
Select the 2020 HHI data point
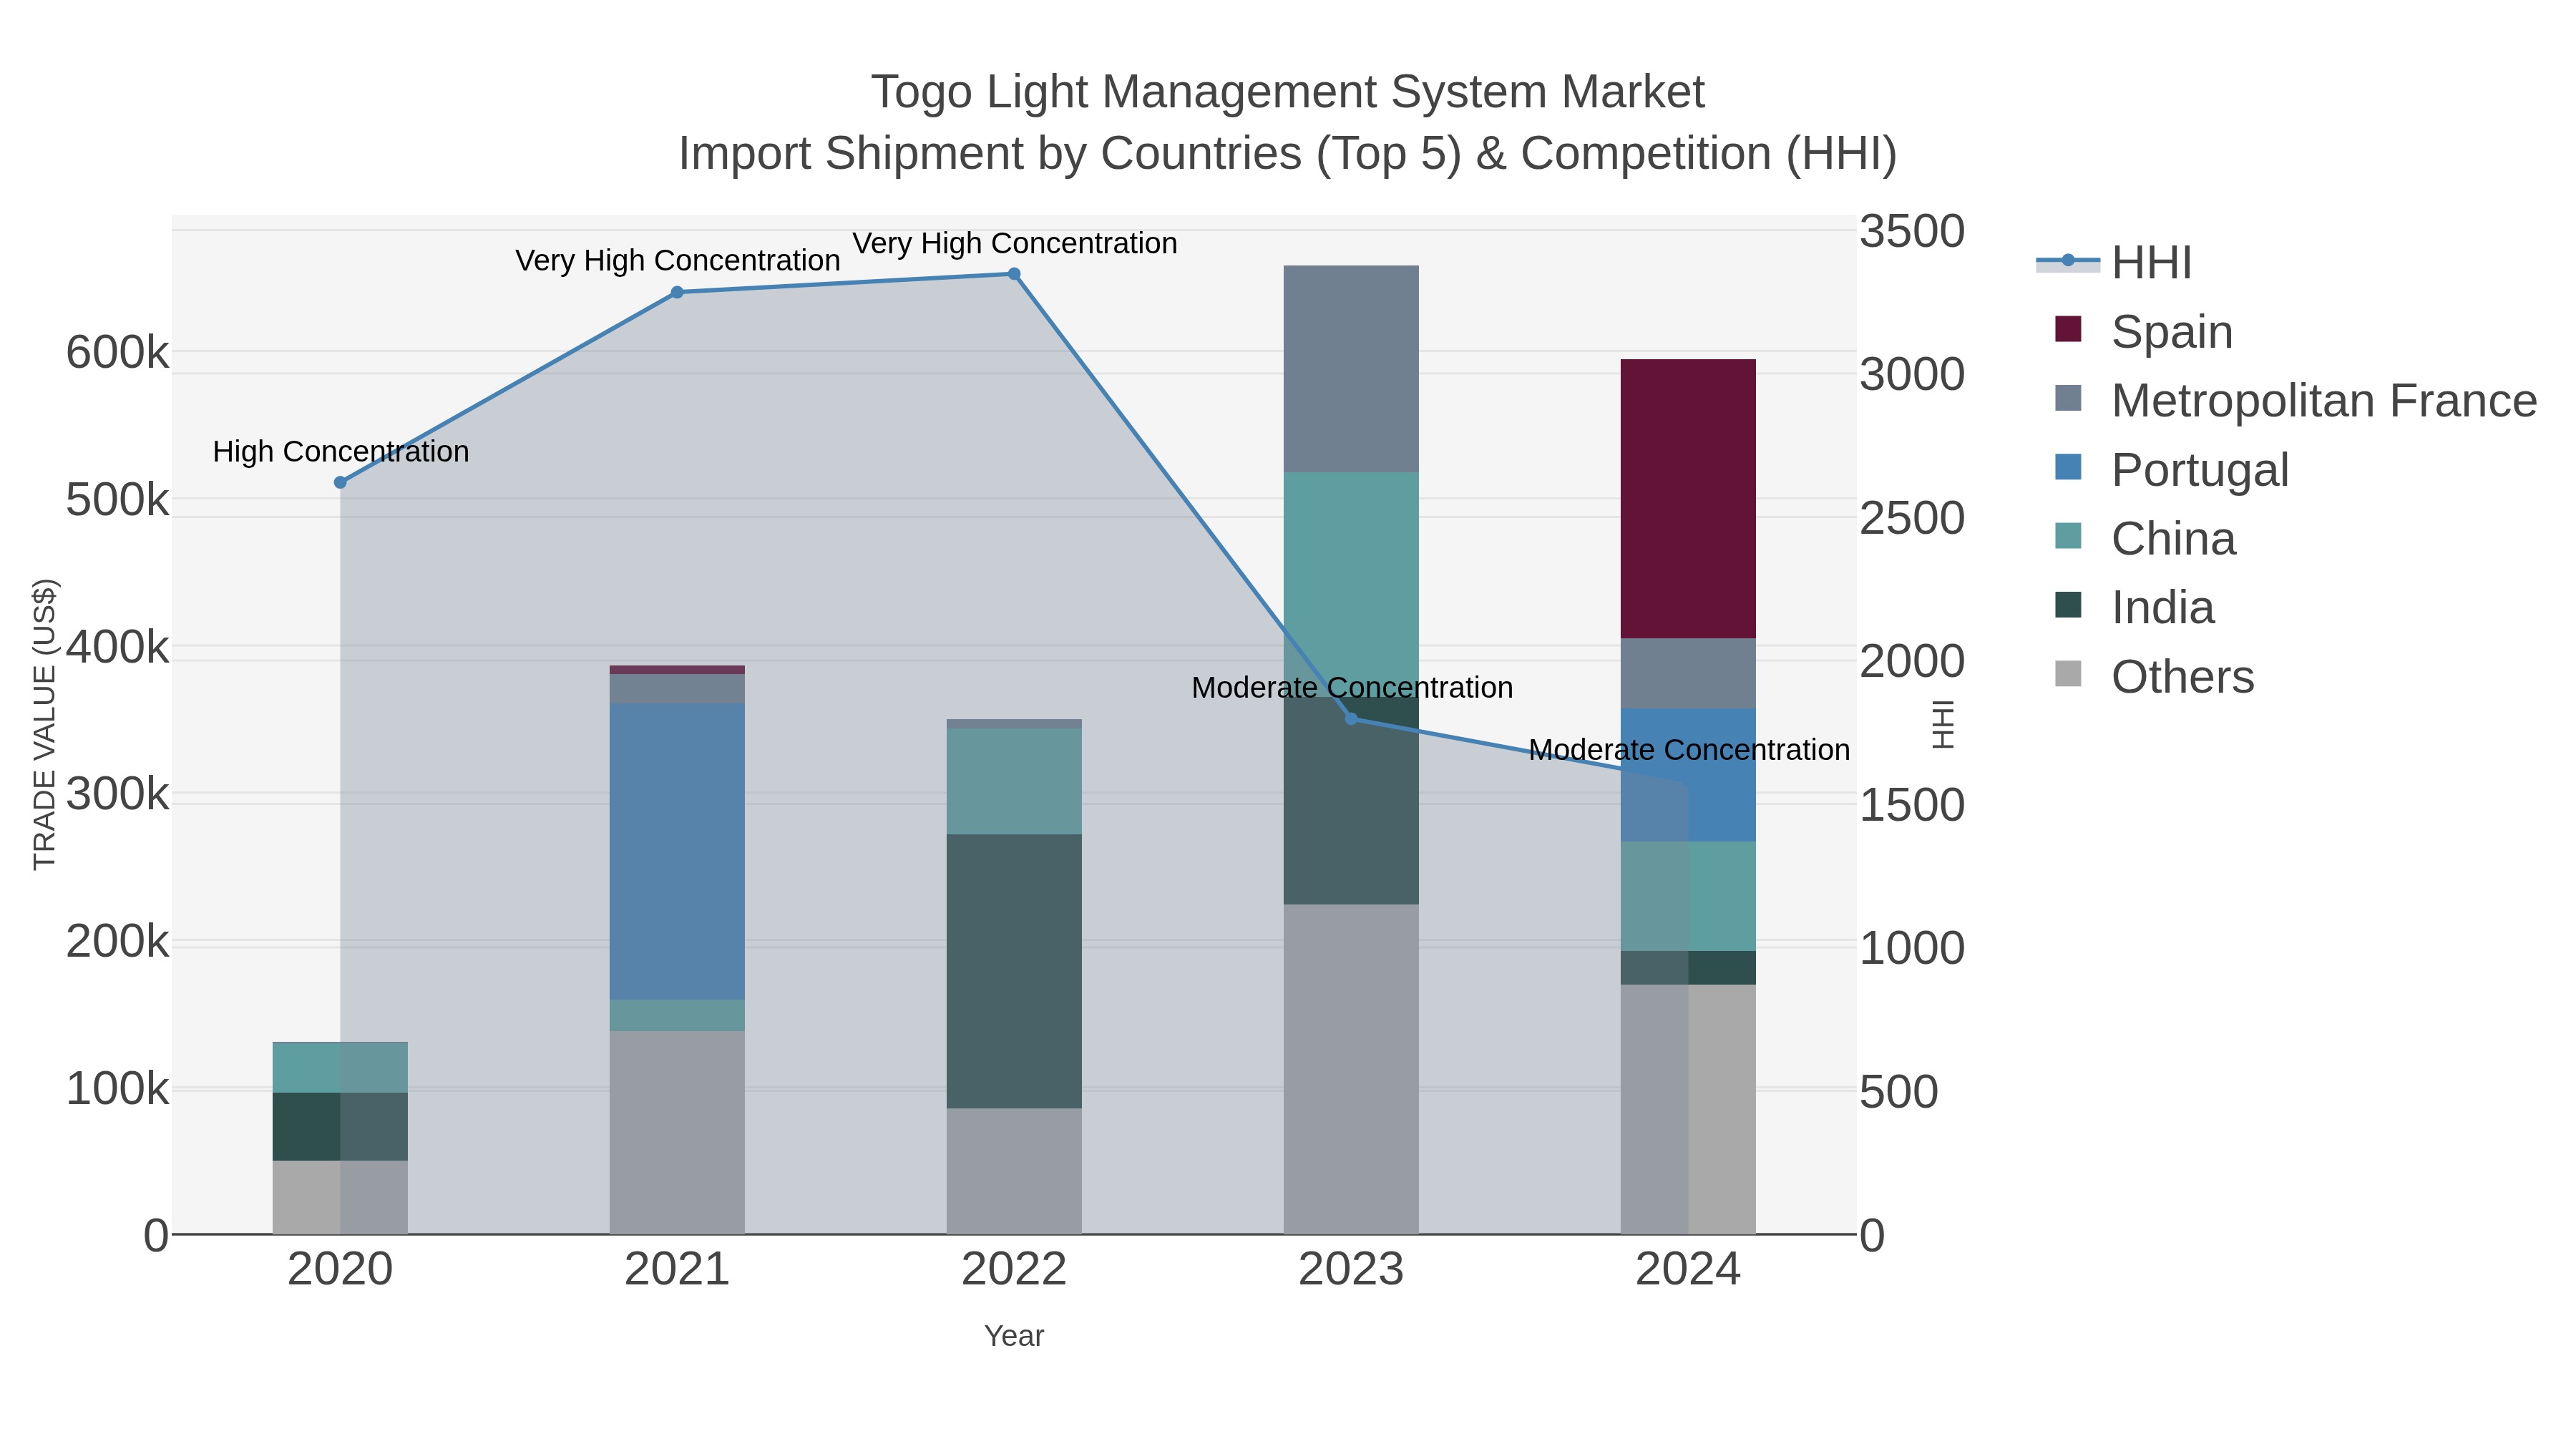coord(340,482)
